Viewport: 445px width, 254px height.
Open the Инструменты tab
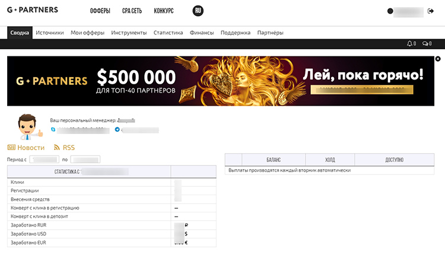pos(129,33)
